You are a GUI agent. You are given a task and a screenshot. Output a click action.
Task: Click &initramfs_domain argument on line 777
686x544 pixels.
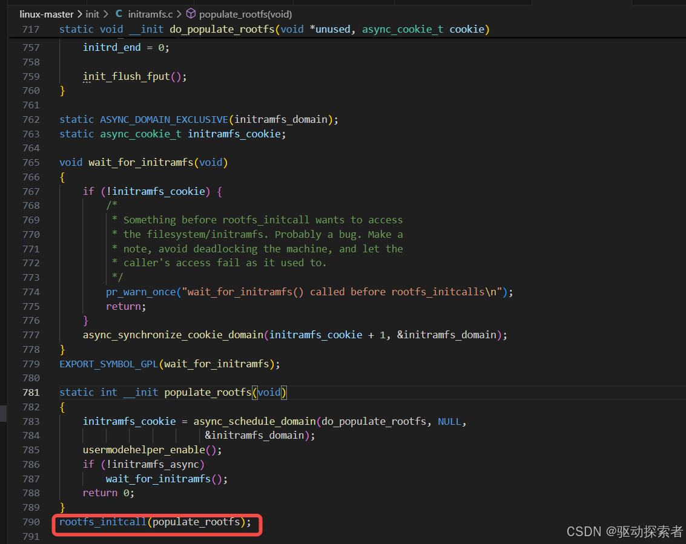(x=447, y=335)
